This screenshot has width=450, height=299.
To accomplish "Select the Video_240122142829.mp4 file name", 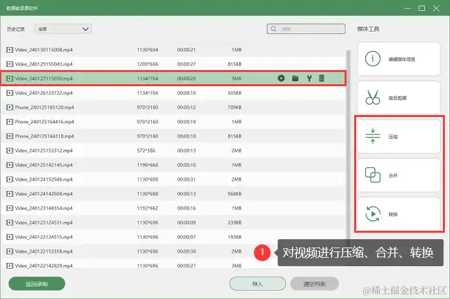I will [44, 266].
